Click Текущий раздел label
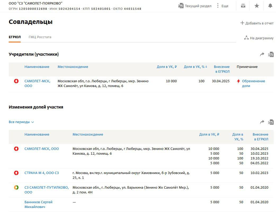Screen dimensions: 276x212 pyautogui.click(x=198, y=6)
